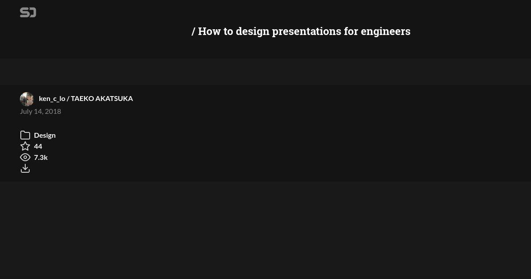Star this deck using the star icon

[25, 146]
